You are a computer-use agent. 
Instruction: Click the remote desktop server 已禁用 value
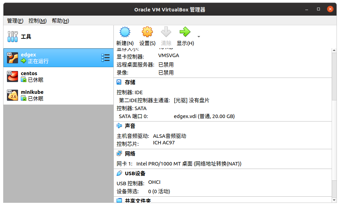tap(166, 65)
